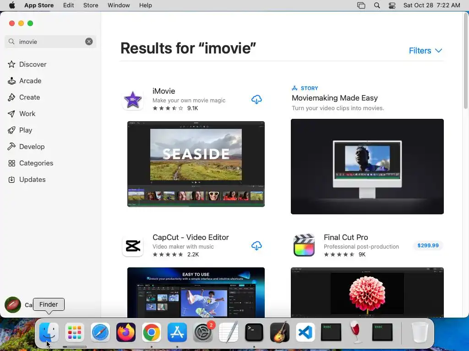Open Launchpad from the Dock
This screenshot has width=469, height=351.
75,332
